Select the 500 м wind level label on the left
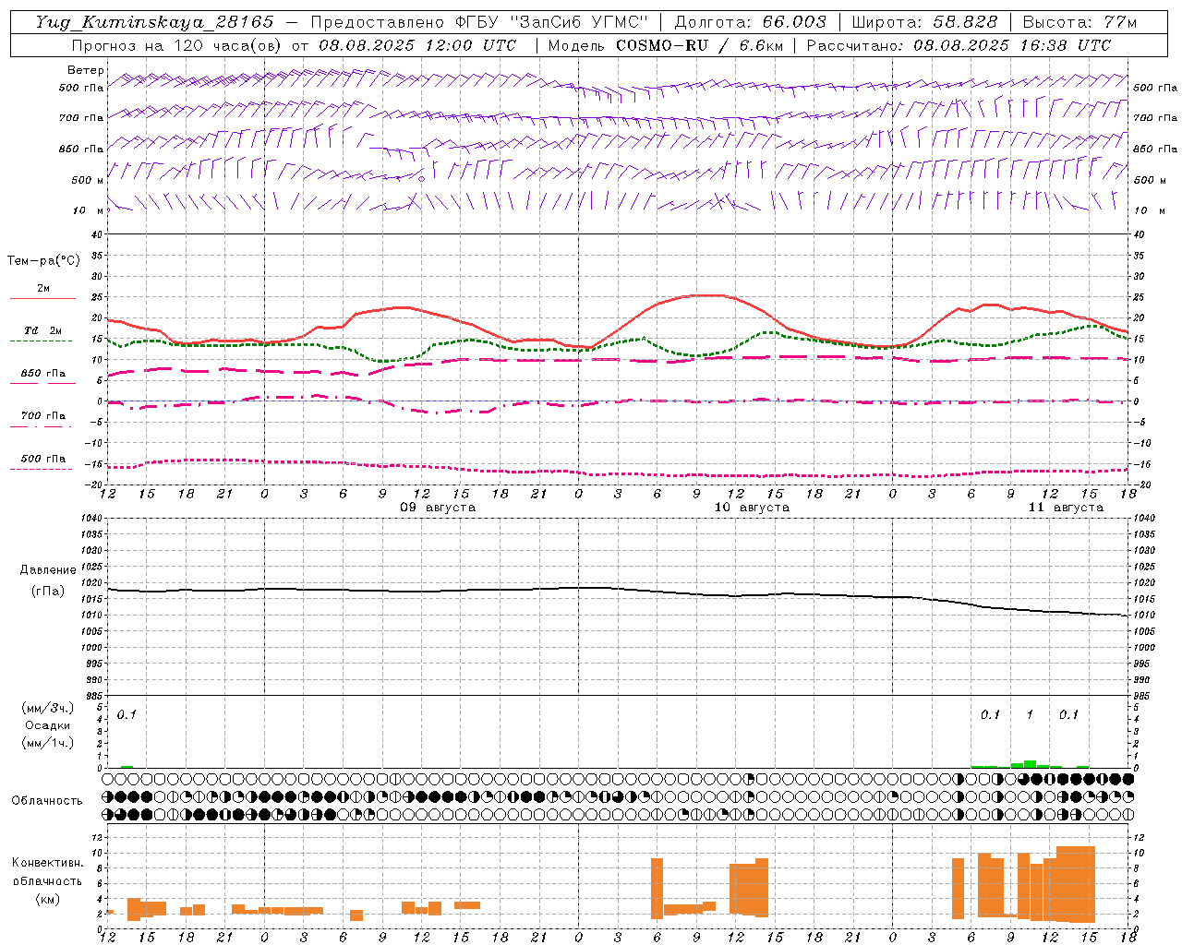The height and width of the screenshot is (945, 1182). point(88,180)
